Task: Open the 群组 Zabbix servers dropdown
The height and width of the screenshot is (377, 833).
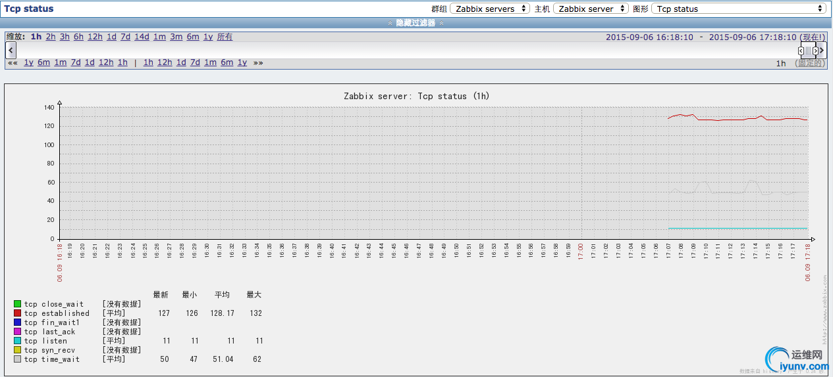Action: [x=490, y=9]
